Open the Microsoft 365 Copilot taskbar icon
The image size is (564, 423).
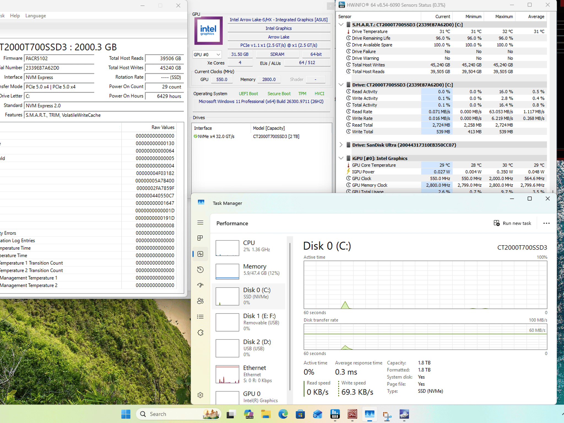point(249,414)
